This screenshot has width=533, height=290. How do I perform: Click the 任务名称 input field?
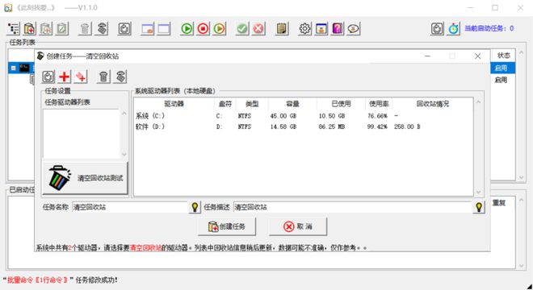coord(130,207)
